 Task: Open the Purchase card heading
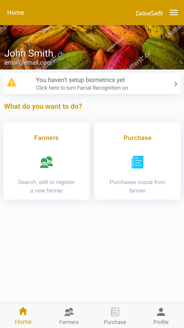click(137, 138)
